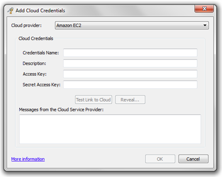
Task: Click the Access Key input field
Action: [x=130, y=74]
